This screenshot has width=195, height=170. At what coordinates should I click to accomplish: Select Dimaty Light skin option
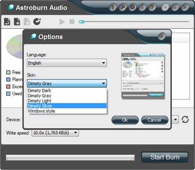pos(67,101)
